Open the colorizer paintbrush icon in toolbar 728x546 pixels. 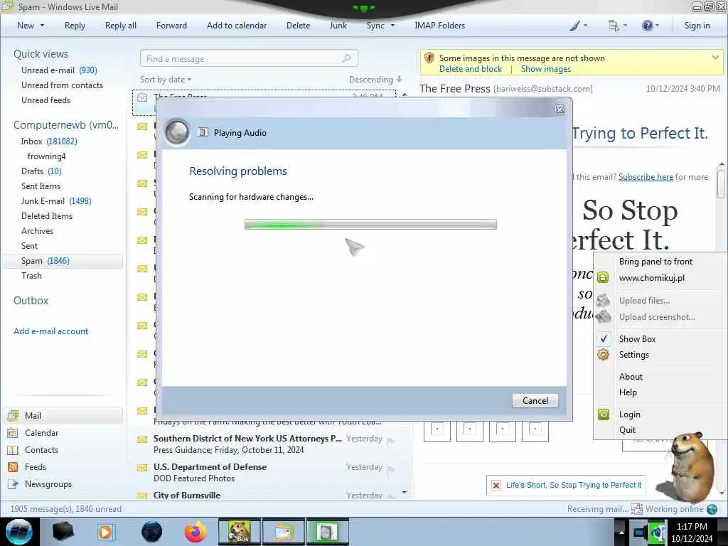[x=574, y=26]
